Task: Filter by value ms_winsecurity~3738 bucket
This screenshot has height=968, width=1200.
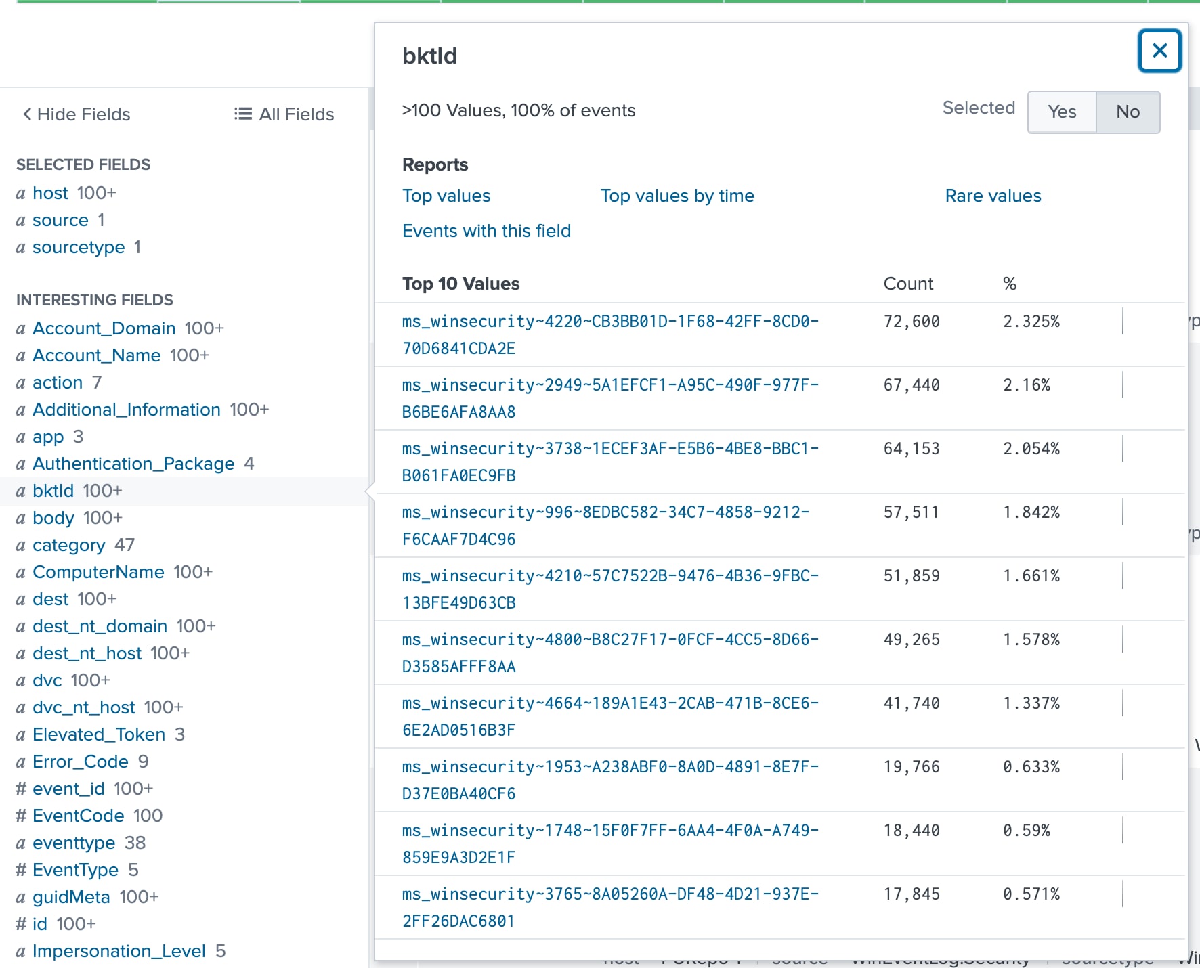Action: pos(611,462)
